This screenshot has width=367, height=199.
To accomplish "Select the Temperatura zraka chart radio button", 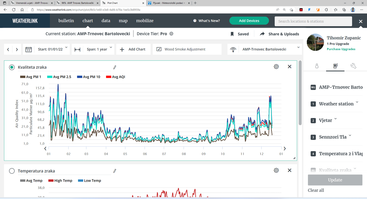I will click(12, 171).
